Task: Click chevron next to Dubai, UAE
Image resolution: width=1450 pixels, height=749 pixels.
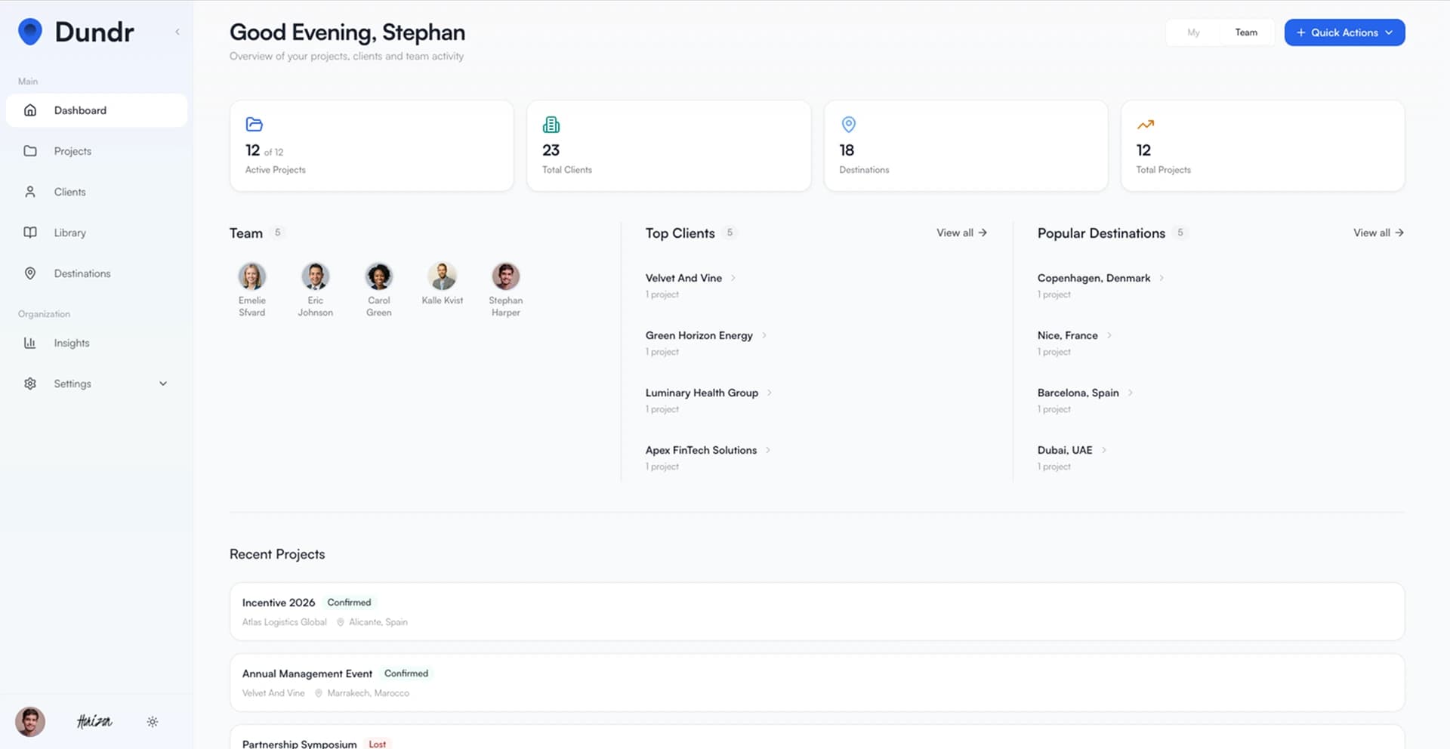Action: [x=1104, y=450]
